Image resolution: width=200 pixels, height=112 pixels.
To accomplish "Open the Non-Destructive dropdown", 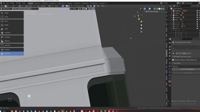I will pos(81,6).
